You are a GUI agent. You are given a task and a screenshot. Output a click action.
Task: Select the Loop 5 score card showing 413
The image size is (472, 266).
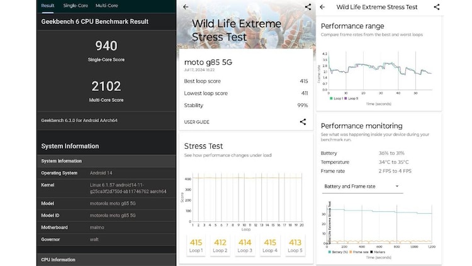(x=294, y=245)
